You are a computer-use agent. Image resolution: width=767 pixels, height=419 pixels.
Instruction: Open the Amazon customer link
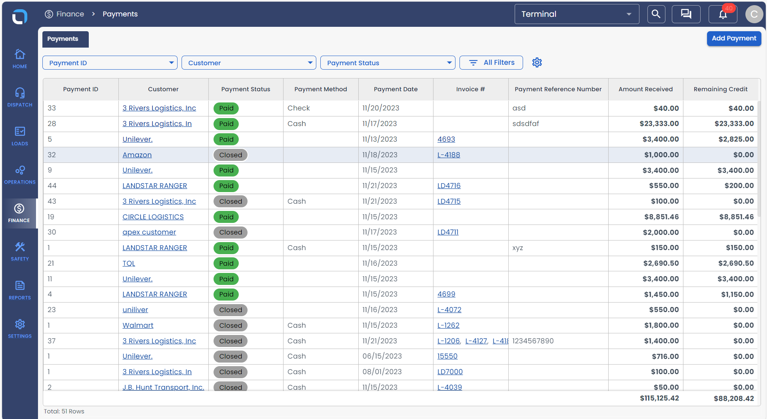point(137,155)
